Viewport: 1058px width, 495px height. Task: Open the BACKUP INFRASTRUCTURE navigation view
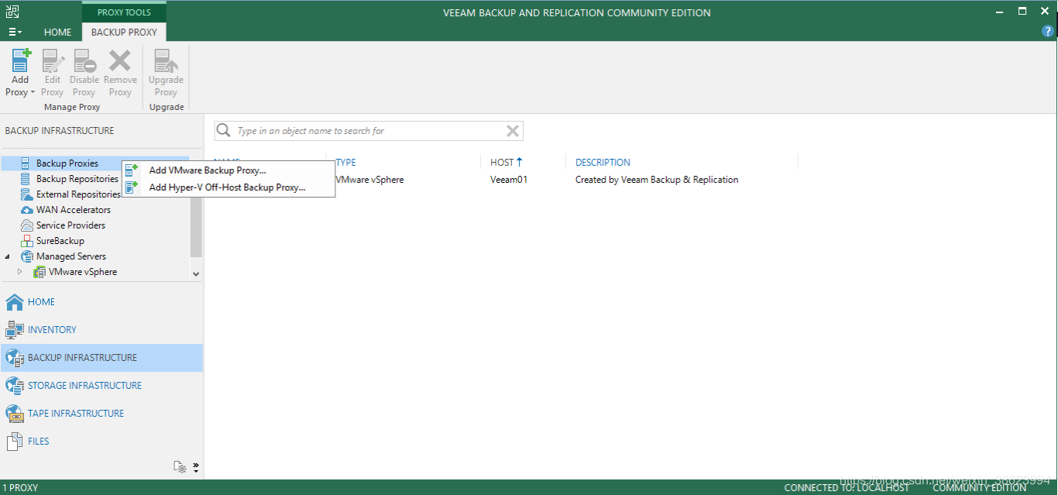coord(101,358)
